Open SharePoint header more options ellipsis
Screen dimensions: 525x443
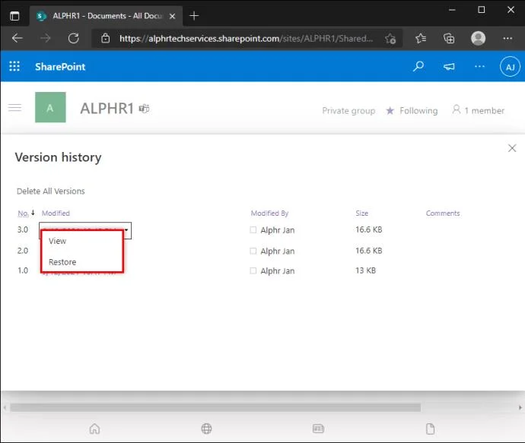[479, 66]
